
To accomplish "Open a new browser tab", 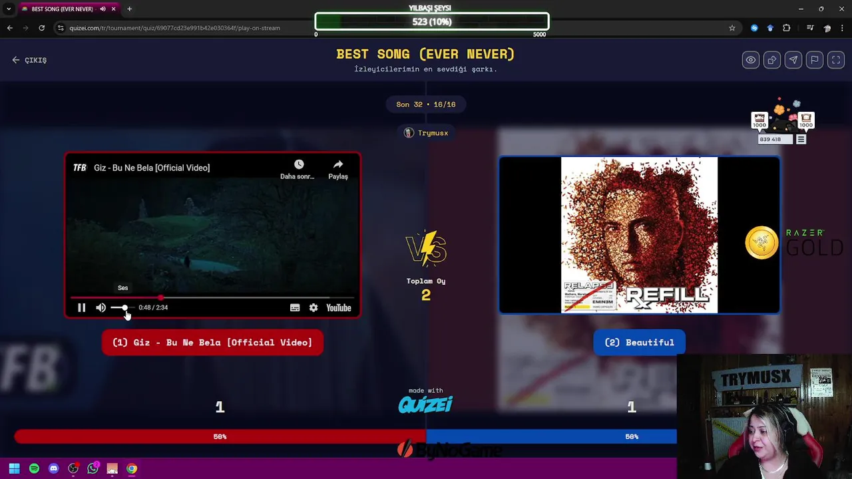I will (129, 9).
